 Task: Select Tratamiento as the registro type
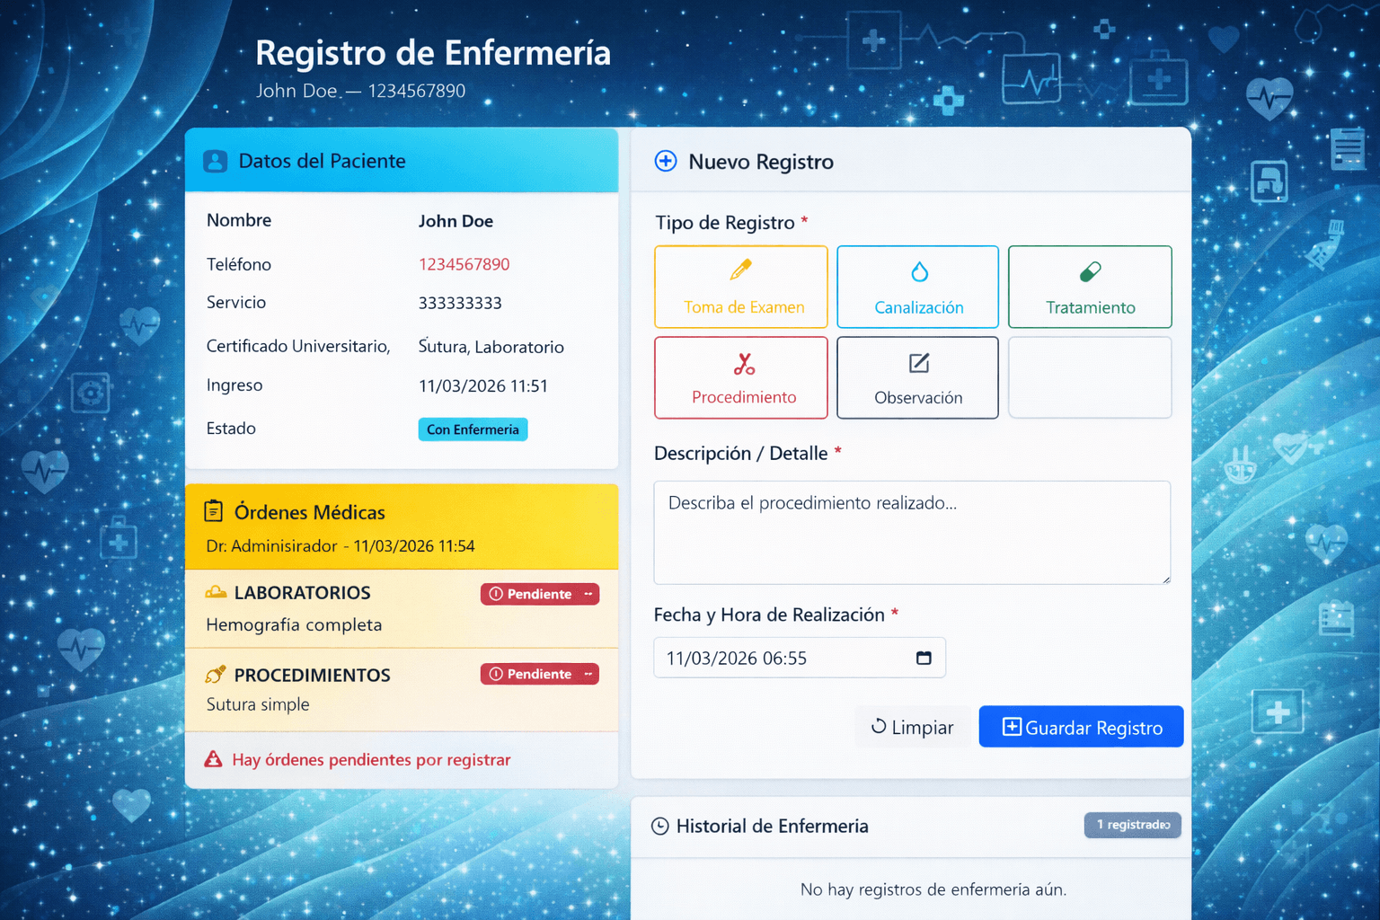(x=1090, y=287)
